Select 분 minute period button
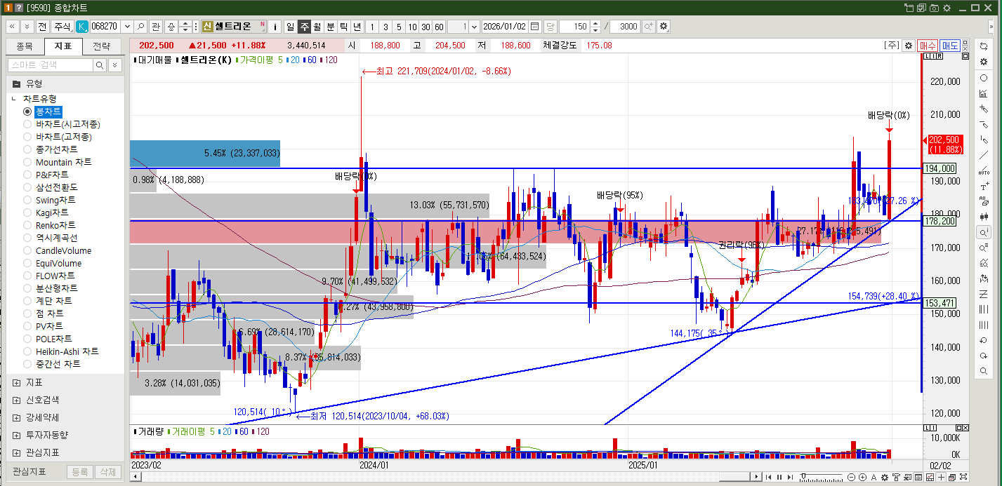The width and height of the screenshot is (1002, 486). point(330,26)
